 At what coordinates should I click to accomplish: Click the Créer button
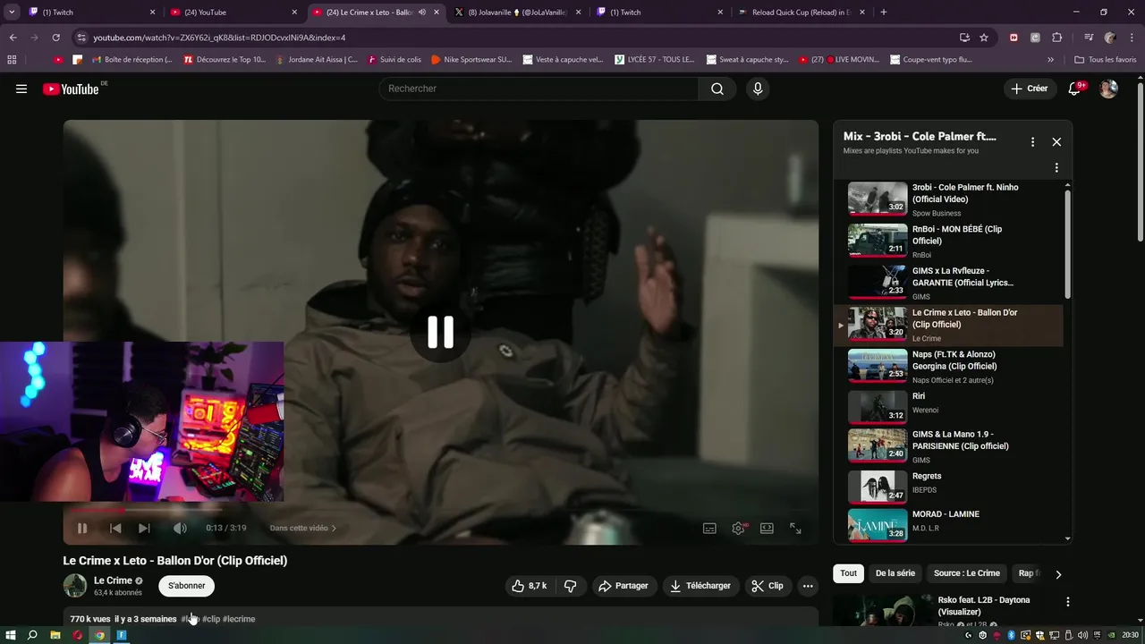coord(1030,89)
